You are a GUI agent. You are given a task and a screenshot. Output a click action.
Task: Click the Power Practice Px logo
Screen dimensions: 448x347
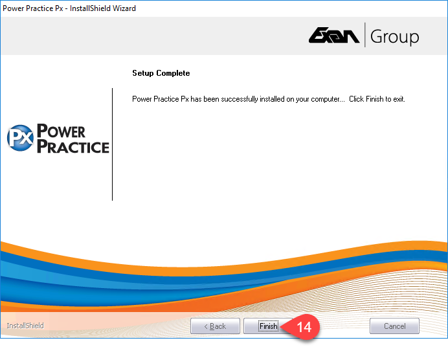coord(58,139)
